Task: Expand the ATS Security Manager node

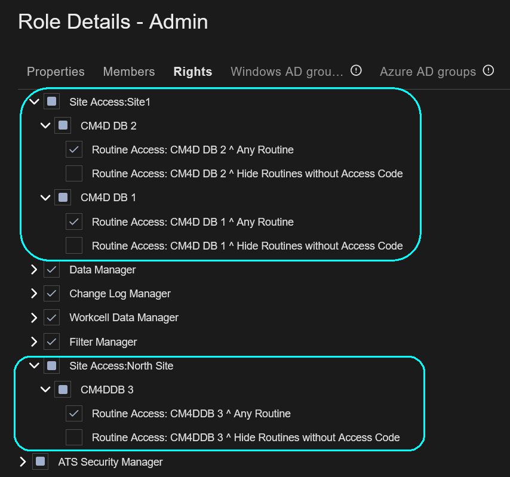Action: click(x=23, y=461)
